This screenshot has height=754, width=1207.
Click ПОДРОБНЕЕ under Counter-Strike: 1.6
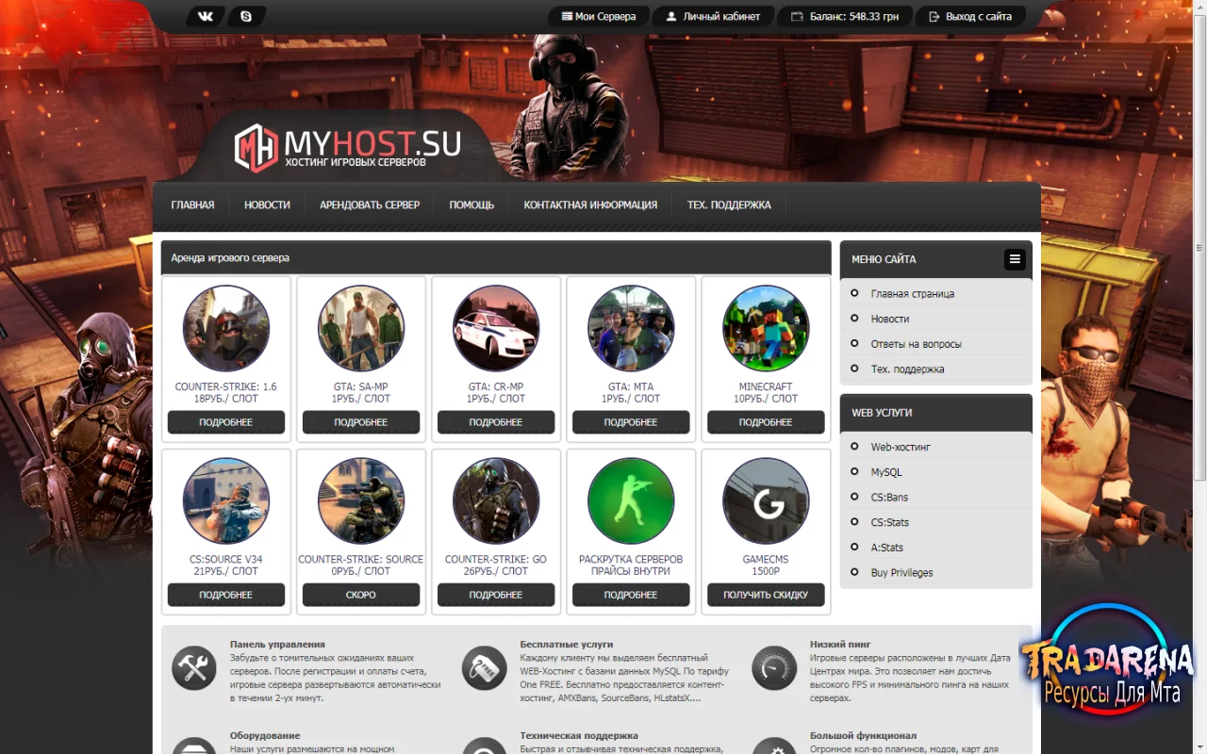(x=226, y=422)
